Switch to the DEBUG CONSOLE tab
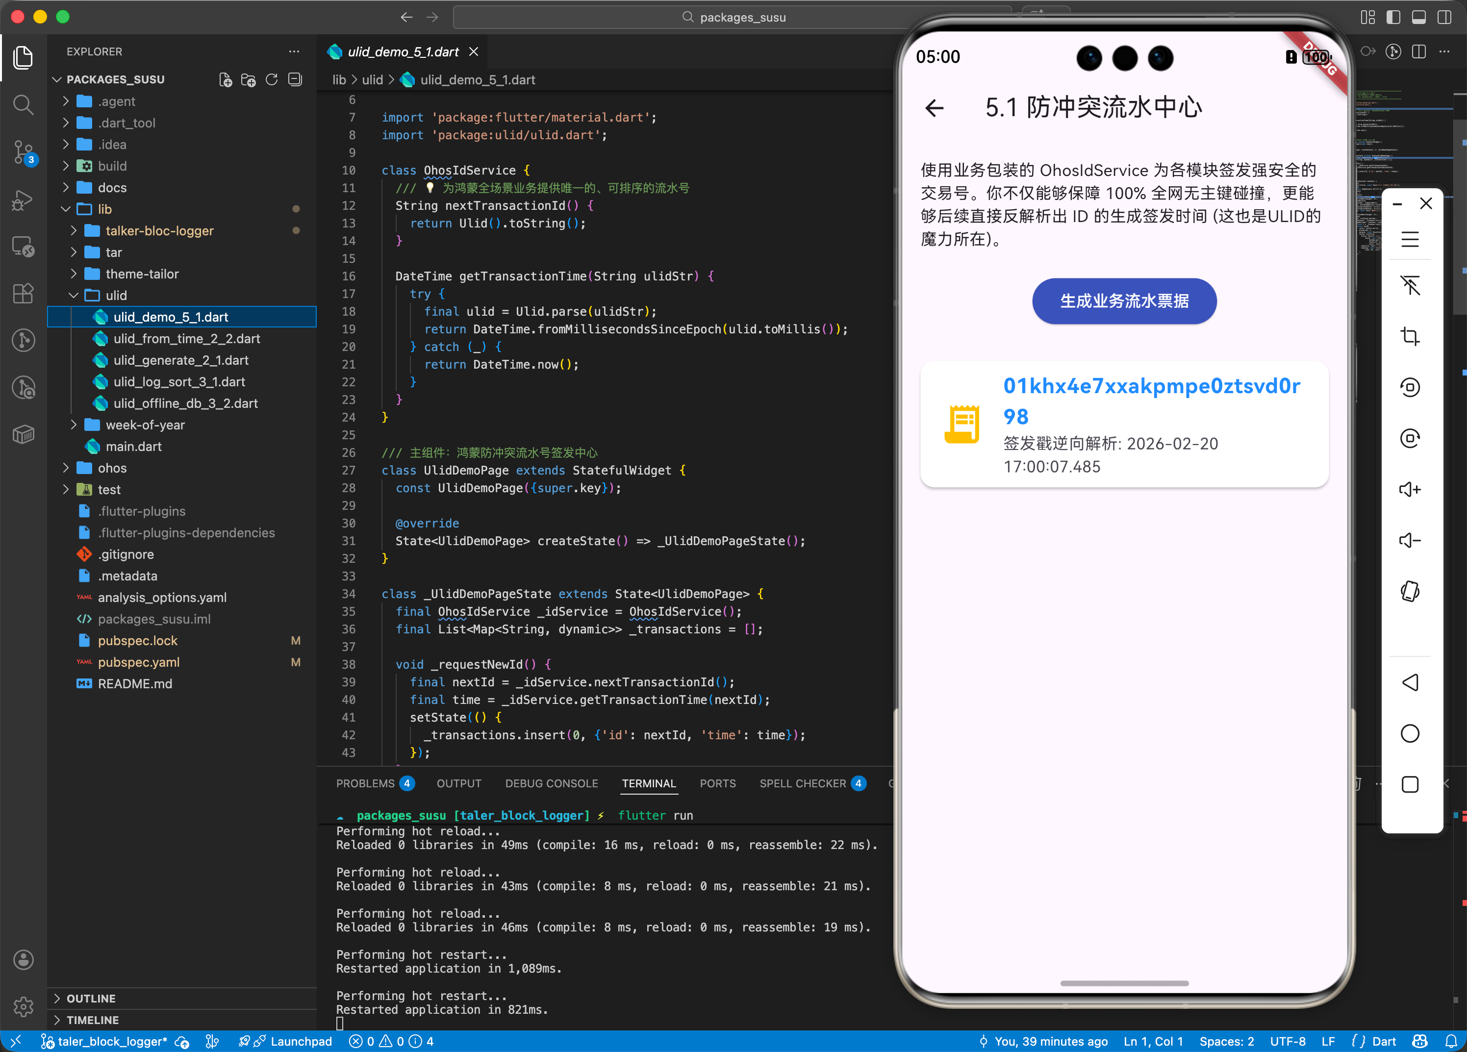Viewport: 1467px width, 1052px height. [x=551, y=784]
